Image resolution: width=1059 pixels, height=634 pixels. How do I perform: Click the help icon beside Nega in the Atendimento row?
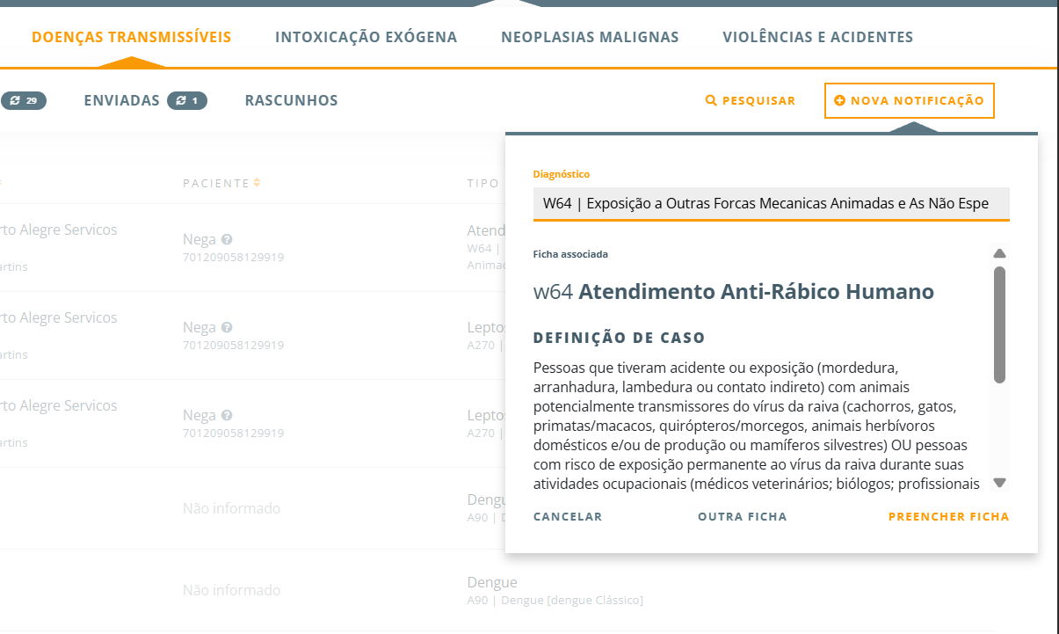click(227, 239)
